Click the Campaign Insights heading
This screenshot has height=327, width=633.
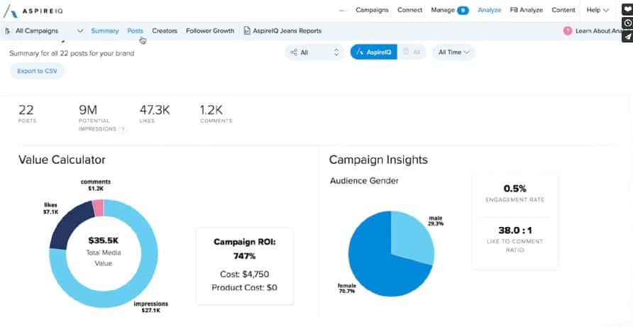[378, 160]
